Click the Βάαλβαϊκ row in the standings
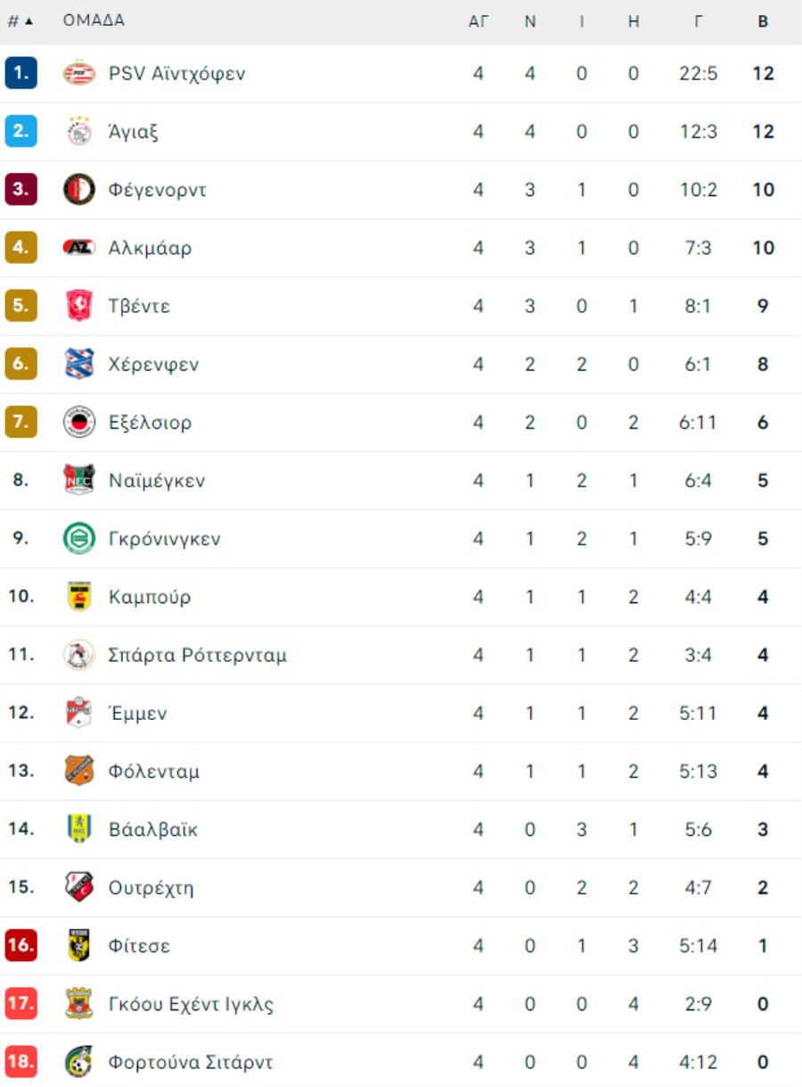The width and height of the screenshot is (802, 1087). 401,830
